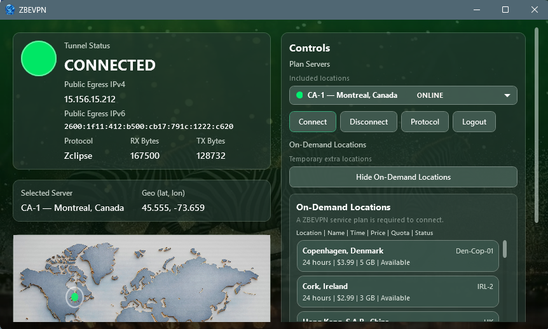Viewport: 548px width, 329px height.
Task: Select the Cork, Ireland on-demand location
Action: [398, 292]
